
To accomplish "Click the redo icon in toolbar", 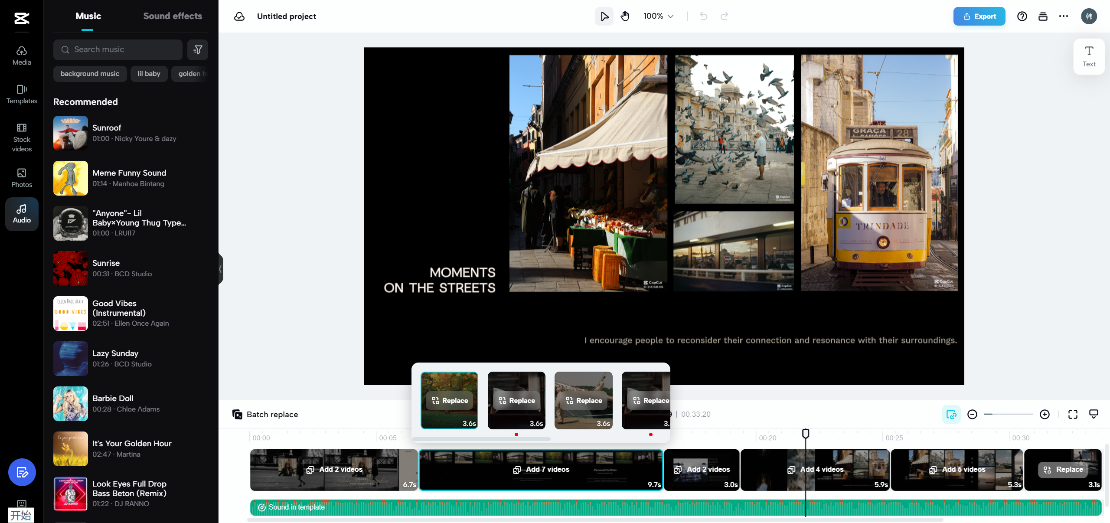I will click(x=724, y=16).
